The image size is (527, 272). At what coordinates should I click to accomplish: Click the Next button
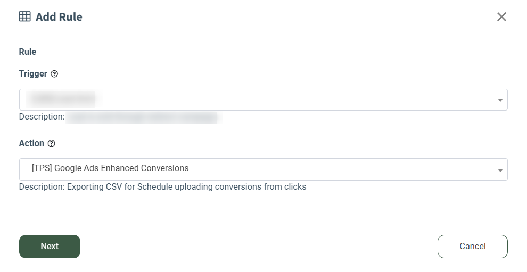[50, 246]
